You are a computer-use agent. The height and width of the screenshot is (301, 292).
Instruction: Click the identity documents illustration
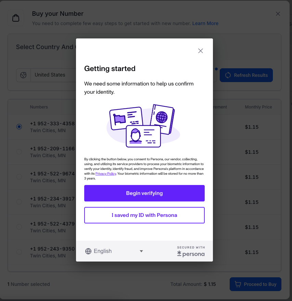point(143,126)
